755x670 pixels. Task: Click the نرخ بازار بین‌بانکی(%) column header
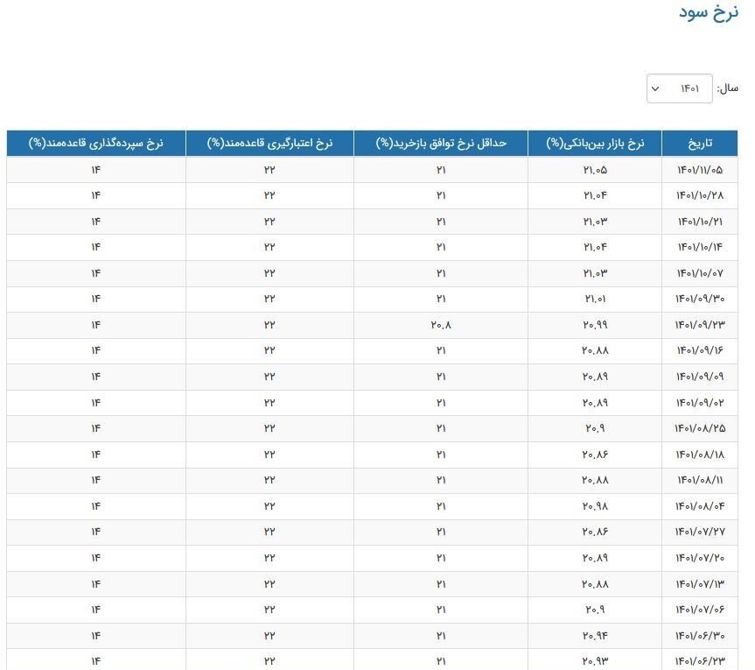(595, 143)
